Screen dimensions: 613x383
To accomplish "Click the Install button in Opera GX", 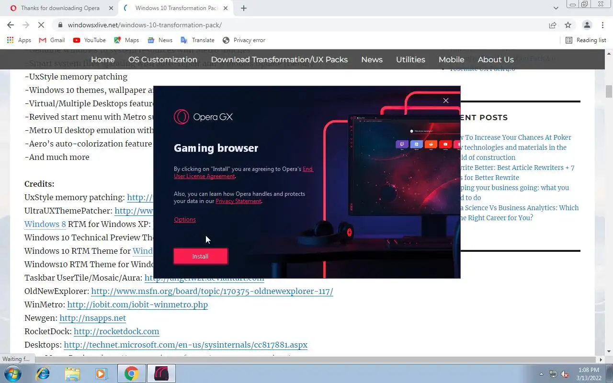I will [x=200, y=256].
